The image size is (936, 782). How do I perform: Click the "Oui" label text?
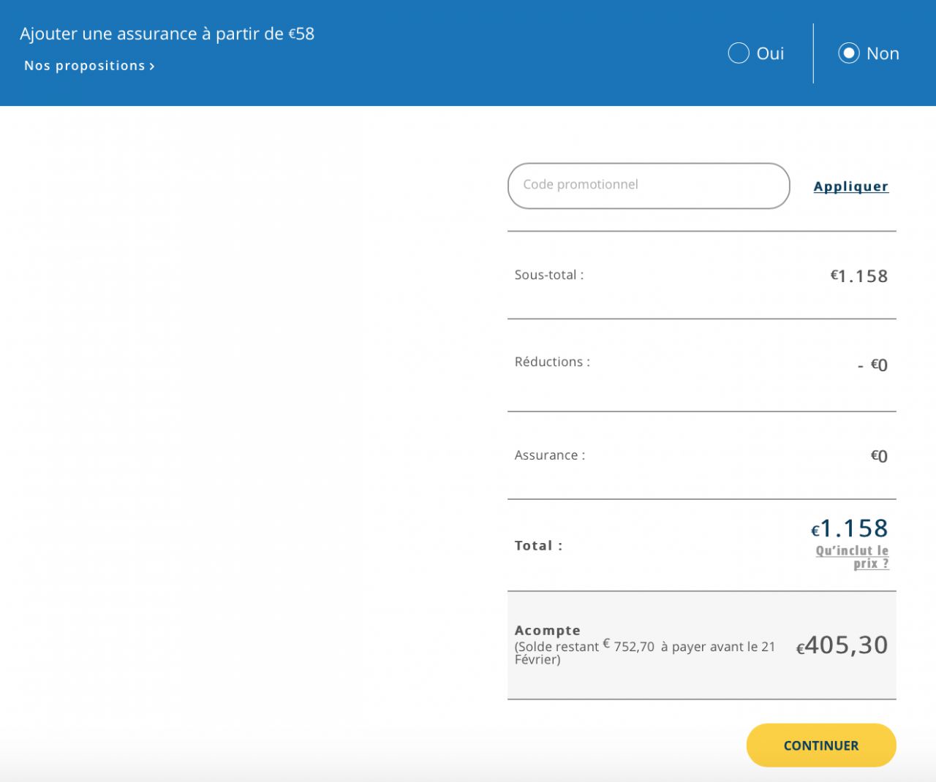pyautogui.click(x=770, y=53)
